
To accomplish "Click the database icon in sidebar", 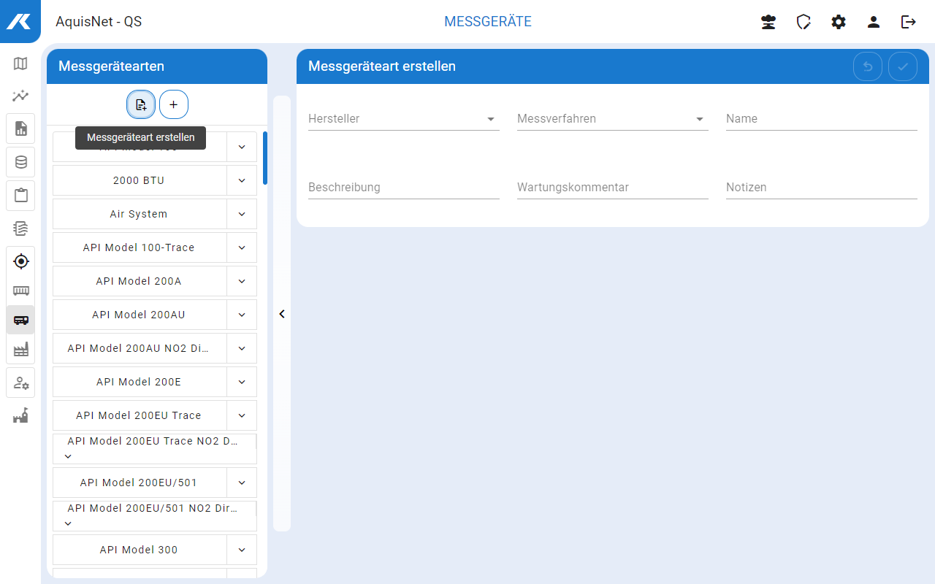I will point(20,162).
